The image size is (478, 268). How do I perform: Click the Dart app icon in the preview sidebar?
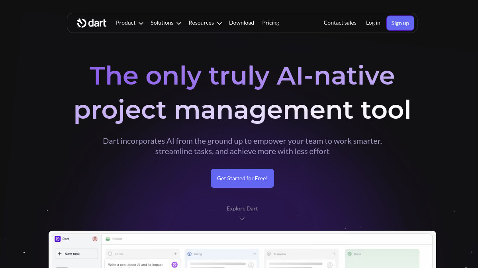(x=57, y=239)
